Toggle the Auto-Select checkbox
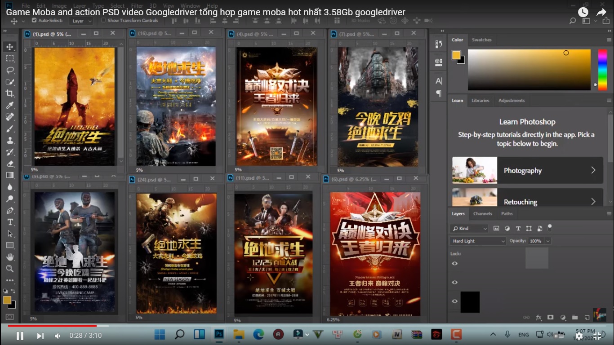The width and height of the screenshot is (614, 345). point(34,21)
